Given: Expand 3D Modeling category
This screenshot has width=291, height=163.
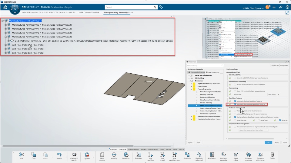Looking at the screenshot, I should click(189, 78).
